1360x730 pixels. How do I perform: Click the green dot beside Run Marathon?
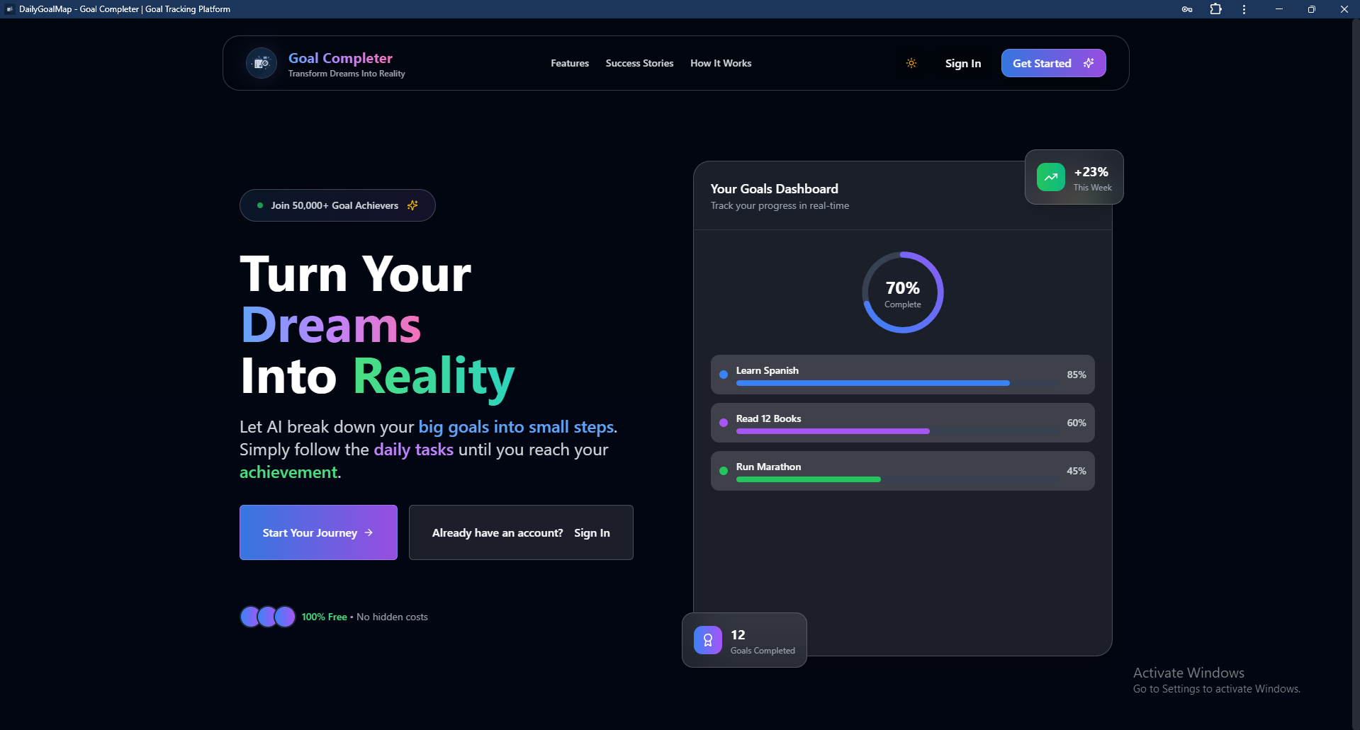(724, 471)
